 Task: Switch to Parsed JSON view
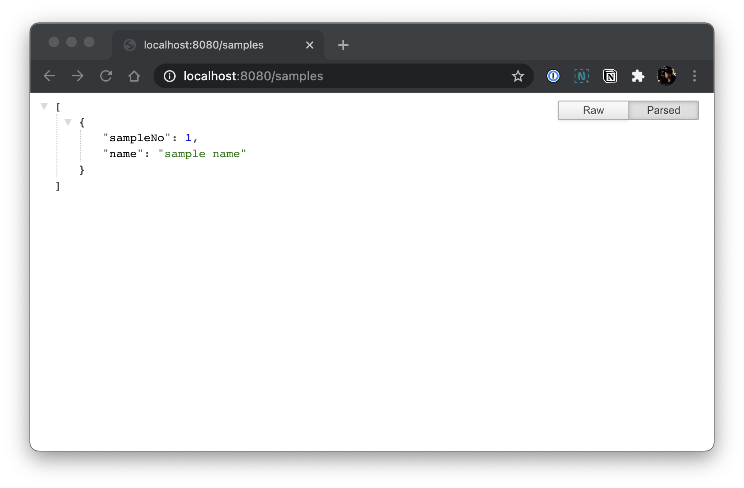point(663,110)
